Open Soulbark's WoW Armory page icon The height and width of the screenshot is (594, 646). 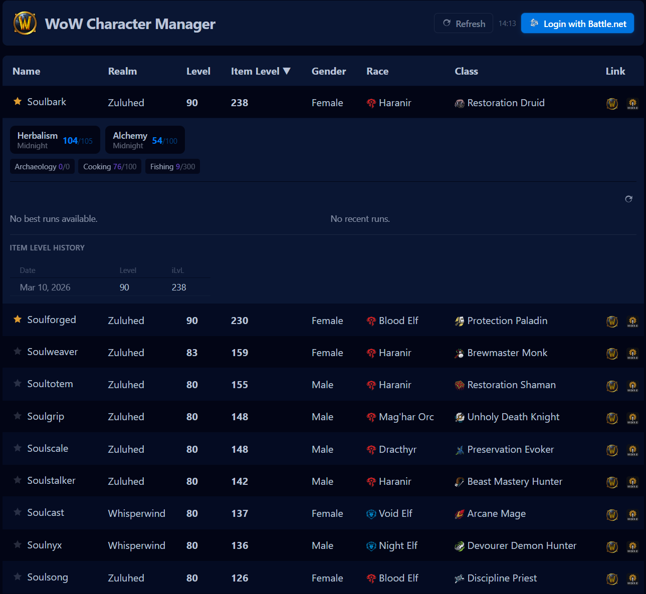pos(612,103)
